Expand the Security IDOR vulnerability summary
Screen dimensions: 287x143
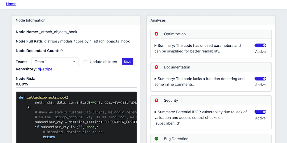[x=156, y=112]
